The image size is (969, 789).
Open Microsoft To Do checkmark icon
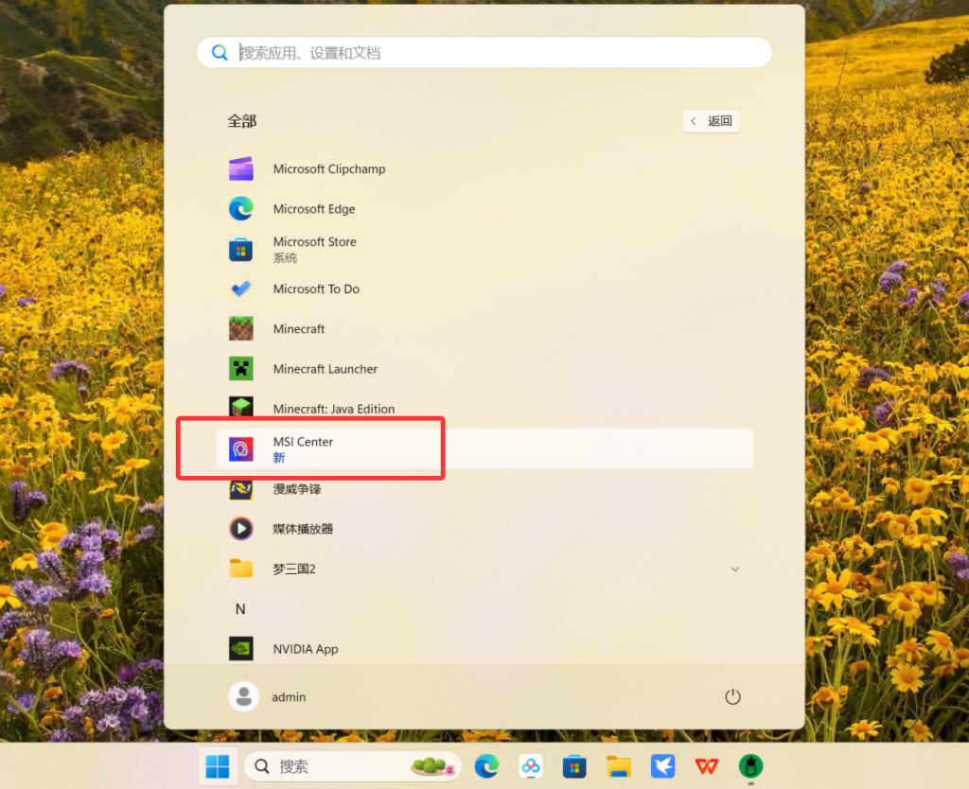click(x=241, y=289)
